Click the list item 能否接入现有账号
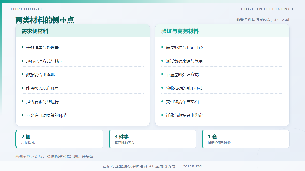 (x=42, y=88)
